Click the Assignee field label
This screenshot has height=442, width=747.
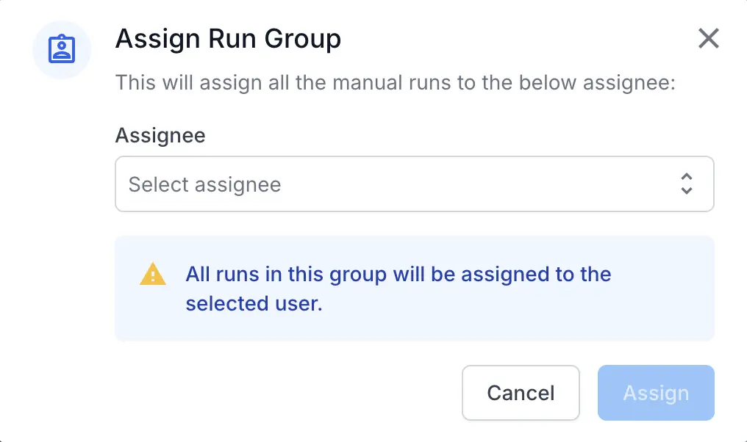click(160, 135)
